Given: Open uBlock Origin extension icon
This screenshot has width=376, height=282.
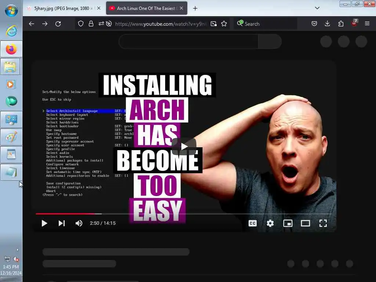Looking at the screenshot, I should pos(354,23).
